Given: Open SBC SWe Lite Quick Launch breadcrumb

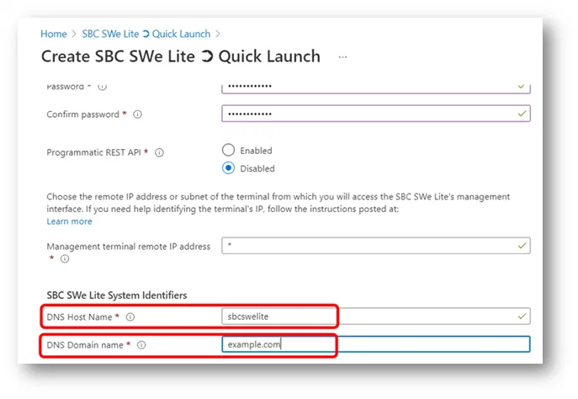Looking at the screenshot, I should [x=146, y=34].
